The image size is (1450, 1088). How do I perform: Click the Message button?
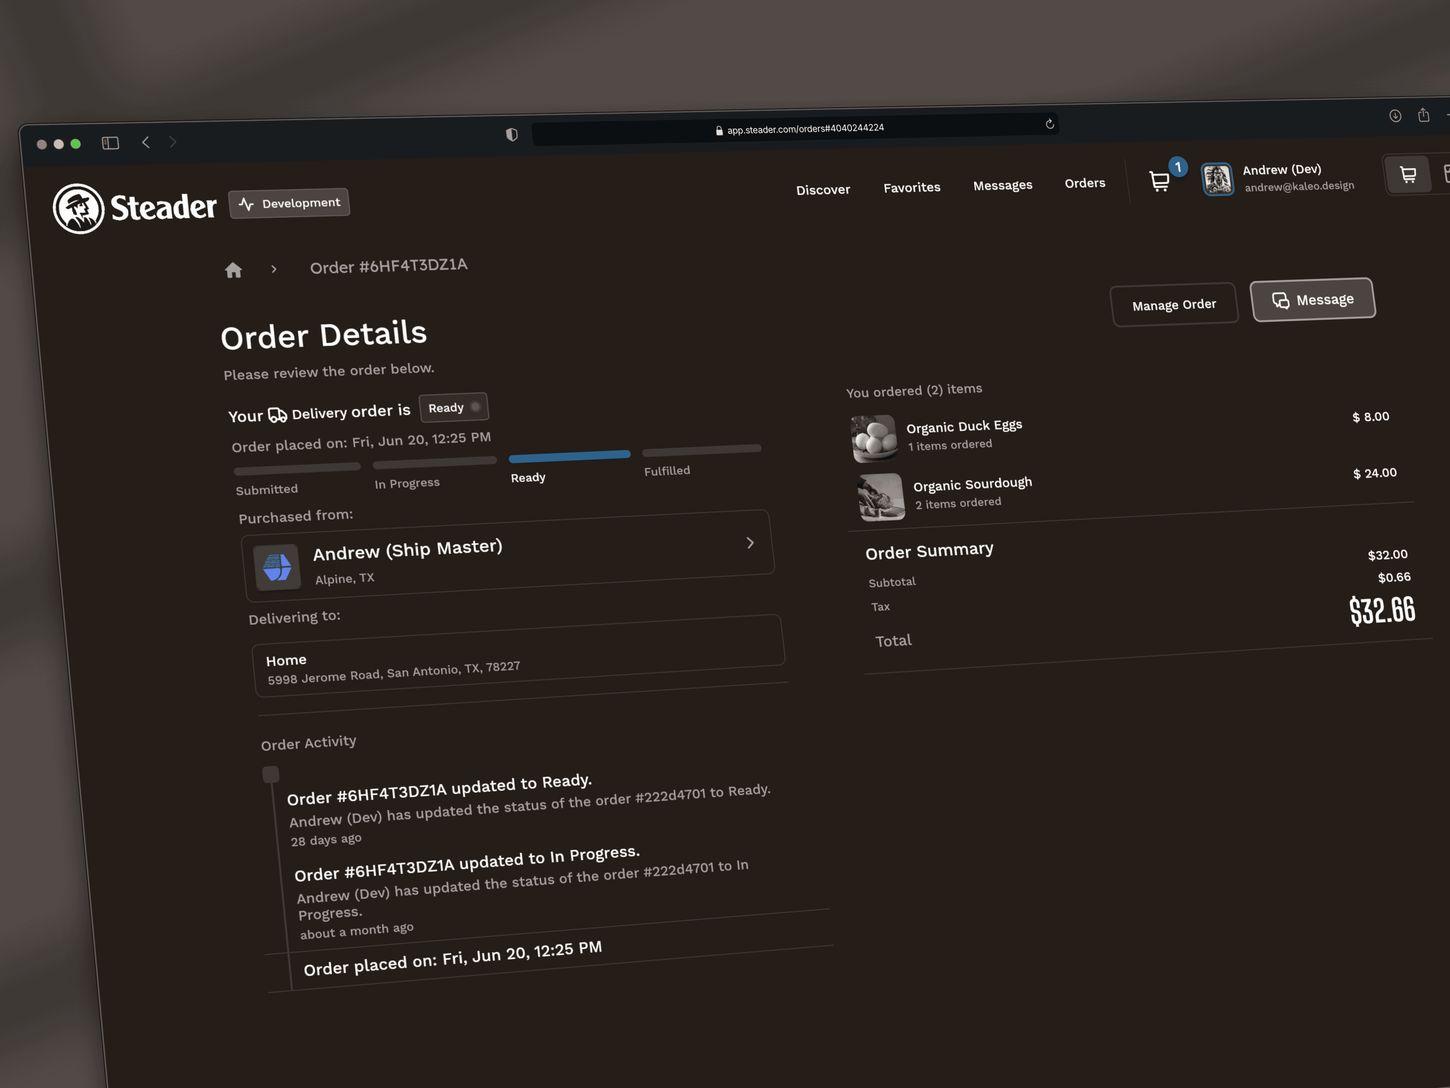point(1312,300)
